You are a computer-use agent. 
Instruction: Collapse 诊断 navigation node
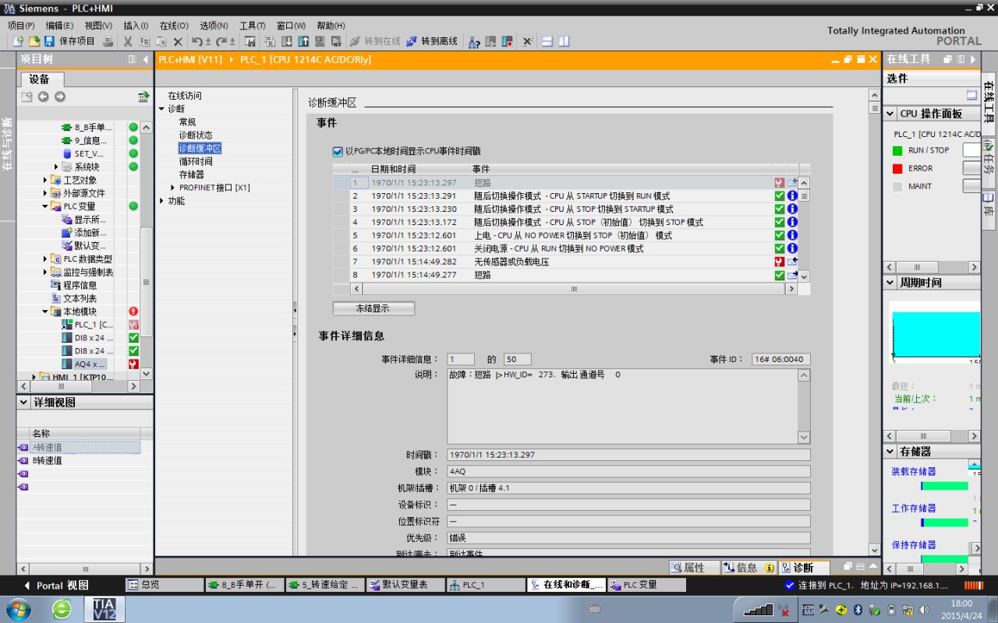point(161,109)
